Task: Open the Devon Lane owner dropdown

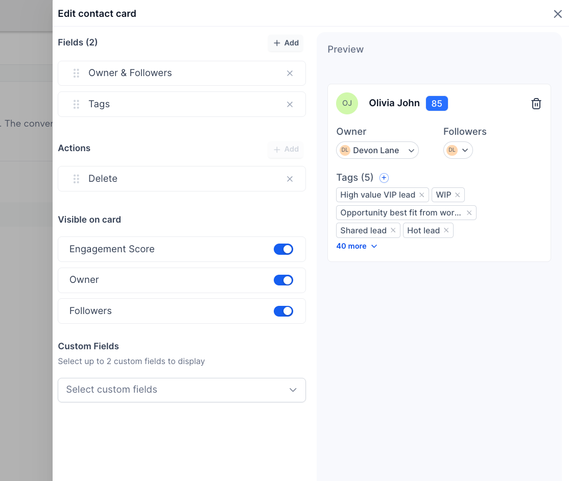Action: [x=377, y=150]
